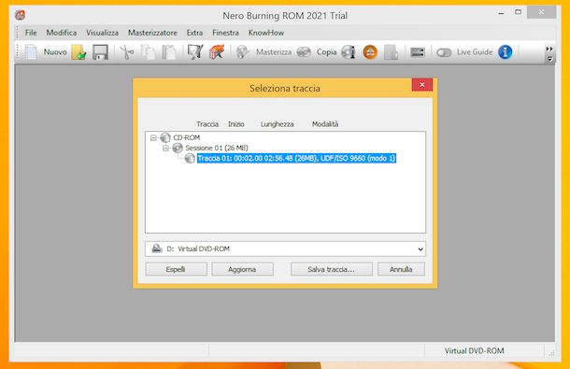570x369 pixels.
Task: Open the KnowHow menu
Action: pos(266,33)
